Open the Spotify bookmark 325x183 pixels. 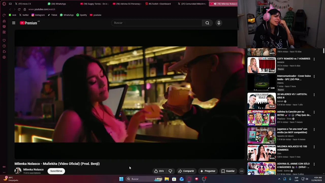click(x=82, y=15)
